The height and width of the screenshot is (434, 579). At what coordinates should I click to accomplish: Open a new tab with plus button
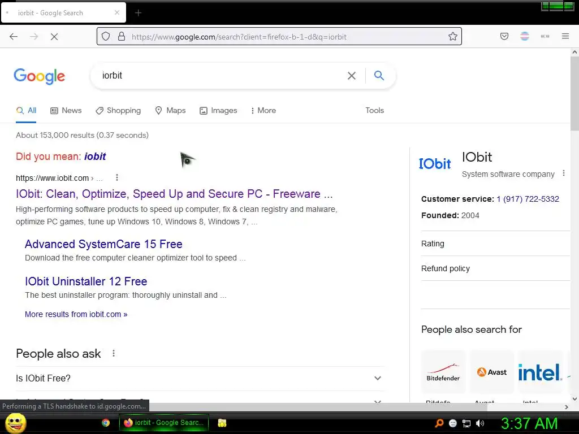click(138, 13)
